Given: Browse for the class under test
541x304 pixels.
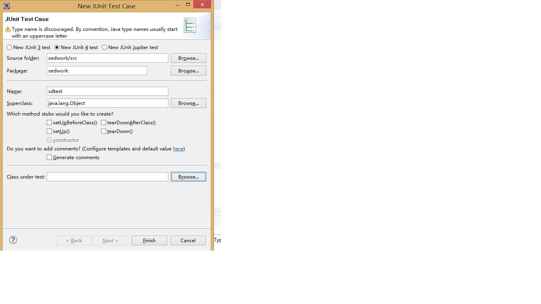Looking at the screenshot, I should pos(189,177).
